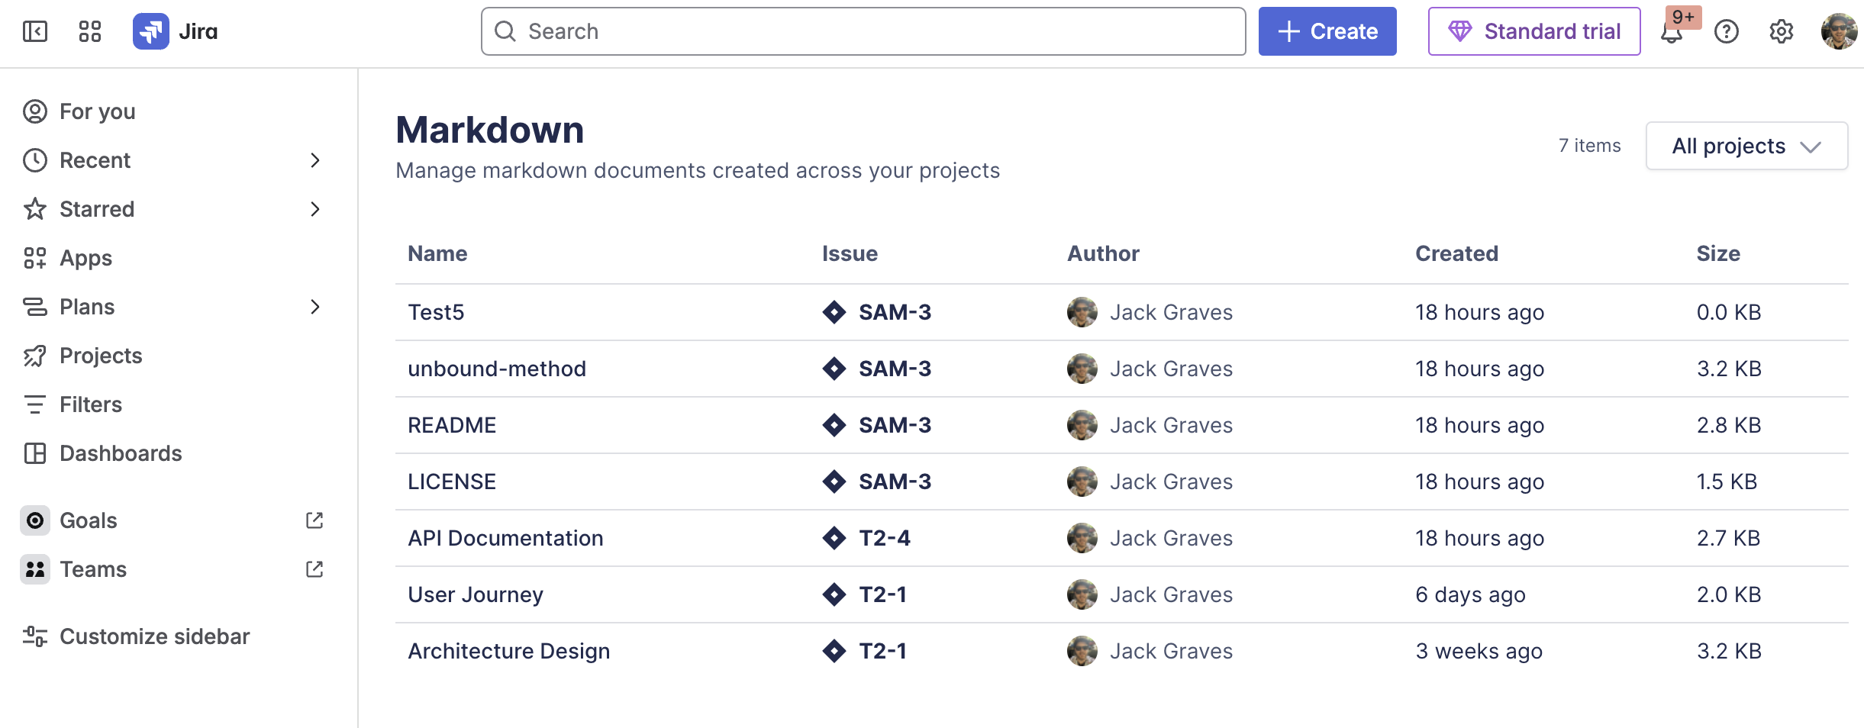
Task: Open the SAM-3 issue next to README
Action: pyautogui.click(x=895, y=425)
